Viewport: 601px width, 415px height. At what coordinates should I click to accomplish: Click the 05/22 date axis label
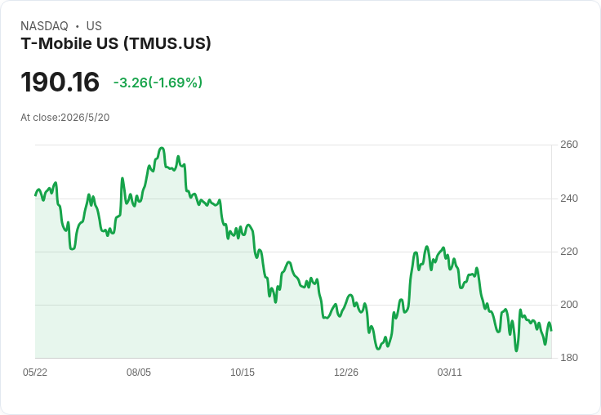pyautogui.click(x=35, y=373)
